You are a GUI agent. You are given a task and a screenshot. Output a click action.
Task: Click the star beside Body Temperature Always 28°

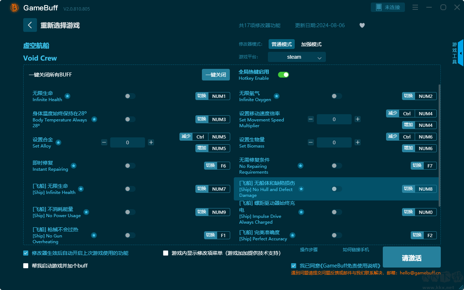pos(94,119)
